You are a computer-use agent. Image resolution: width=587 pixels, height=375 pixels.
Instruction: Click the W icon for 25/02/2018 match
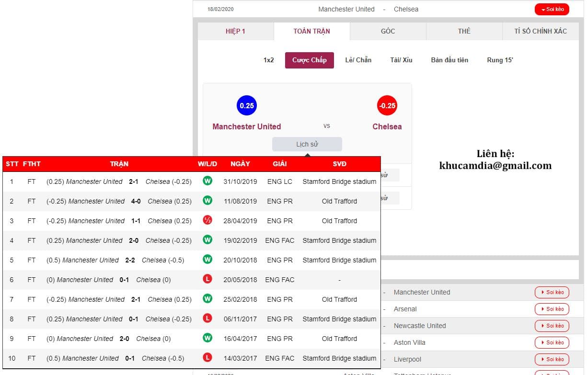(x=207, y=299)
